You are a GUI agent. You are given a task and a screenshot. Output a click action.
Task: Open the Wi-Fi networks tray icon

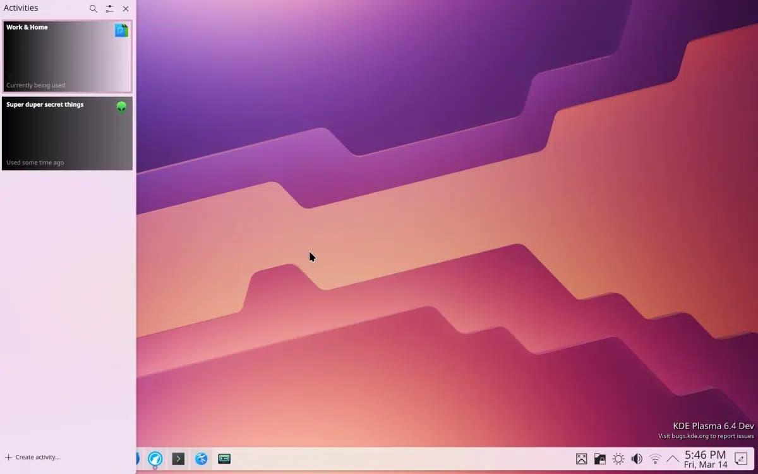click(x=655, y=459)
